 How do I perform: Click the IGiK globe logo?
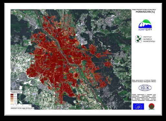pos(145,88)
